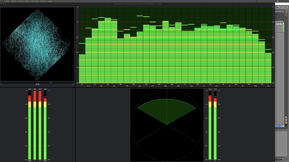Click the round icon at the bottom-right corner

pyautogui.click(x=286, y=159)
